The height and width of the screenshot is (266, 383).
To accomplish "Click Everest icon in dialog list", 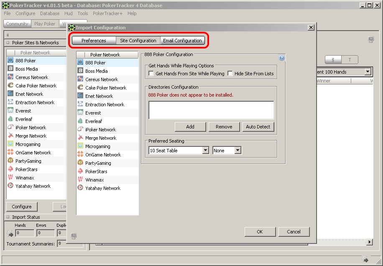I will [80, 113].
